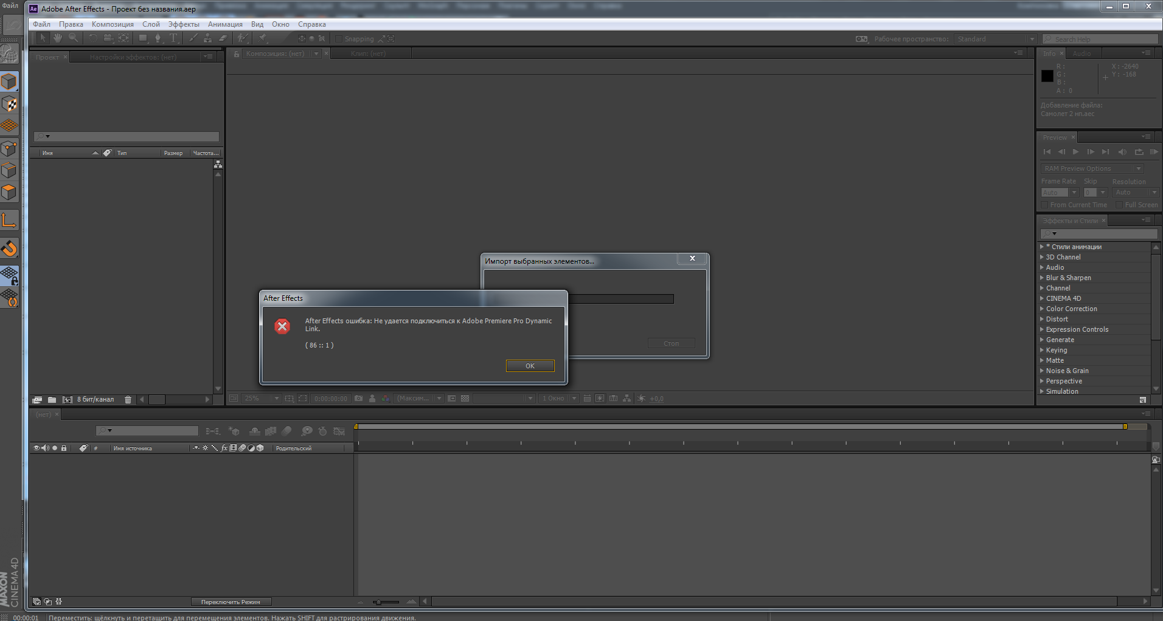
Task: Toggle the Snapping checkbox
Action: [x=339, y=39]
